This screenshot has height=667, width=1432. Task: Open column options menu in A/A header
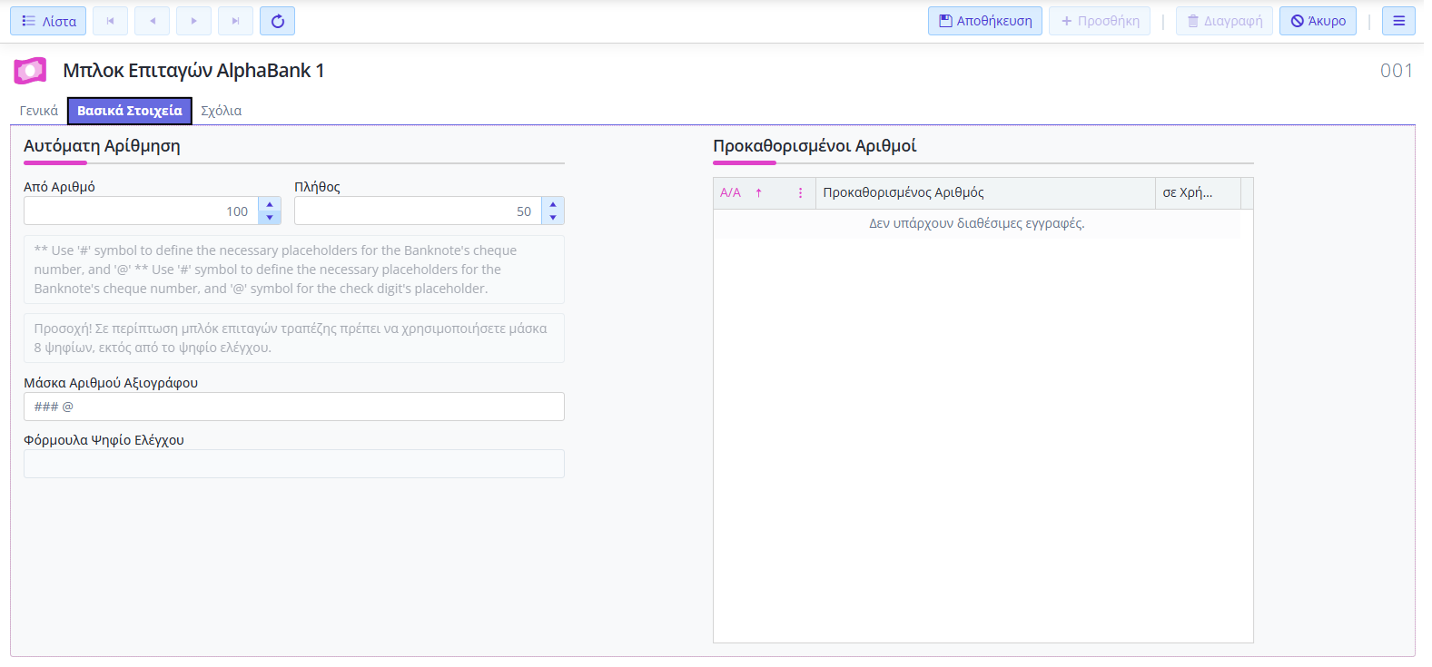click(x=800, y=193)
